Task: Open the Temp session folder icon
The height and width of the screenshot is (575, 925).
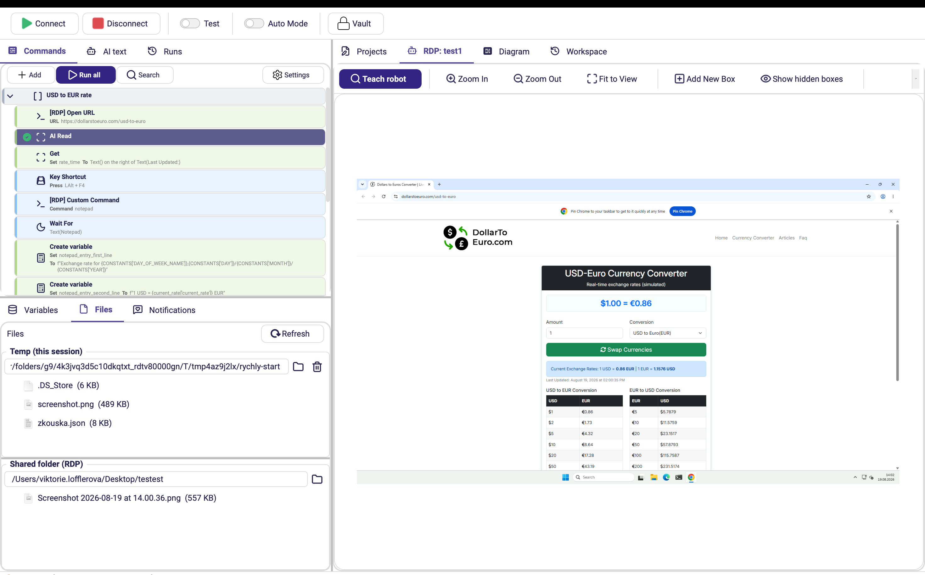Action: [298, 366]
